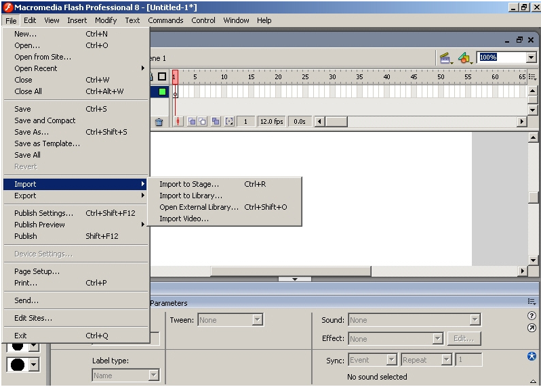Open the Modify menu
Image resolution: width=541 pixels, height=387 pixels.
(106, 20)
